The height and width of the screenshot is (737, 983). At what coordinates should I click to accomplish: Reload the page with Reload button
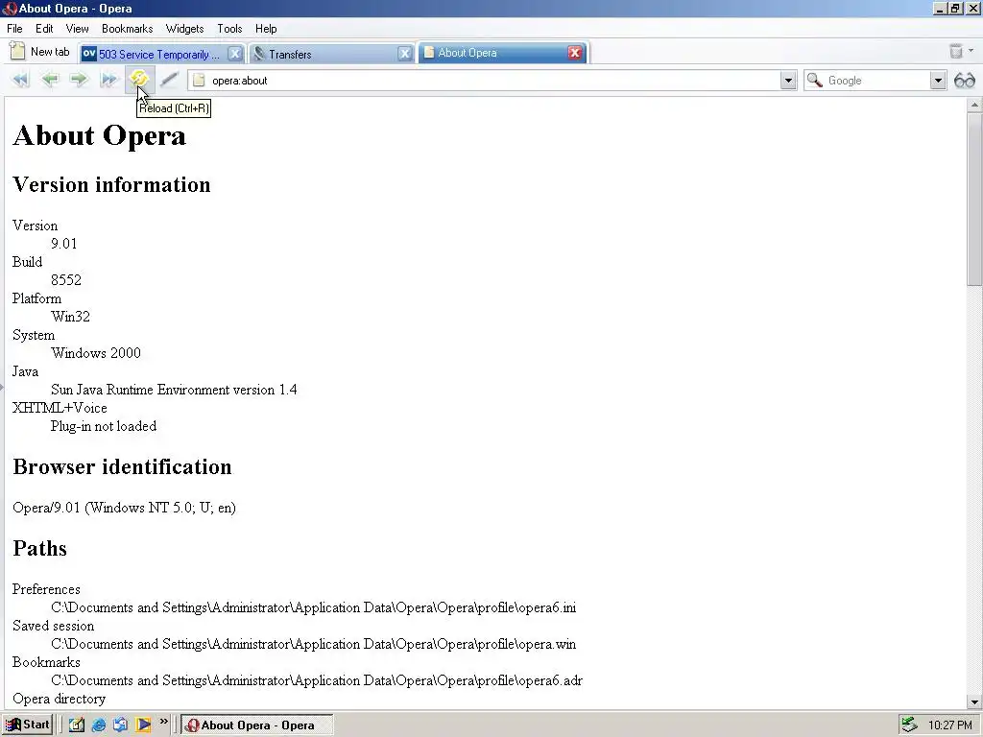pos(138,79)
